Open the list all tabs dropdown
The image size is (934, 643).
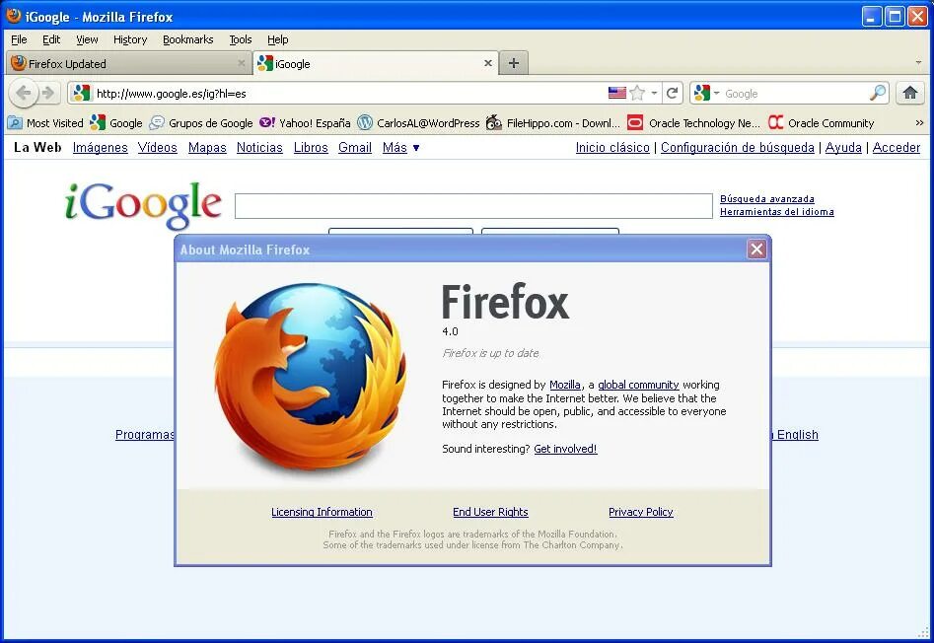918,62
